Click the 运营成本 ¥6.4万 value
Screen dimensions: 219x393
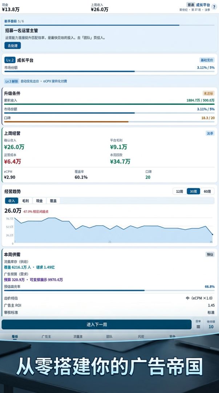12,162
